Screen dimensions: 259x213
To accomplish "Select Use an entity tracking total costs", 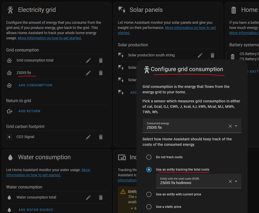I will (149, 170).
